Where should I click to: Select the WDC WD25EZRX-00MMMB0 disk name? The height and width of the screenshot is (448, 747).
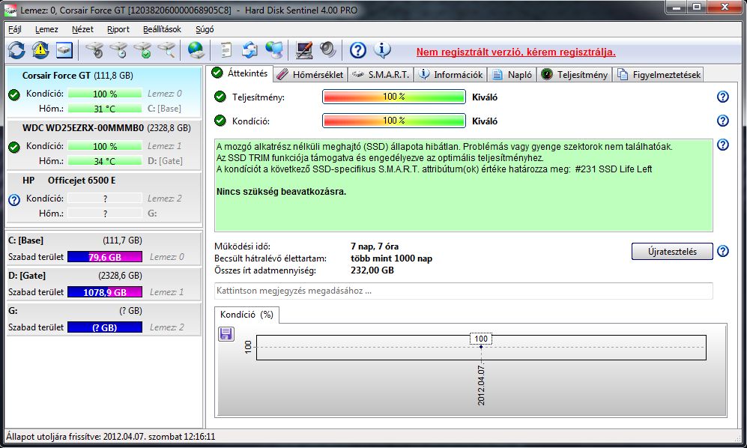[83, 127]
